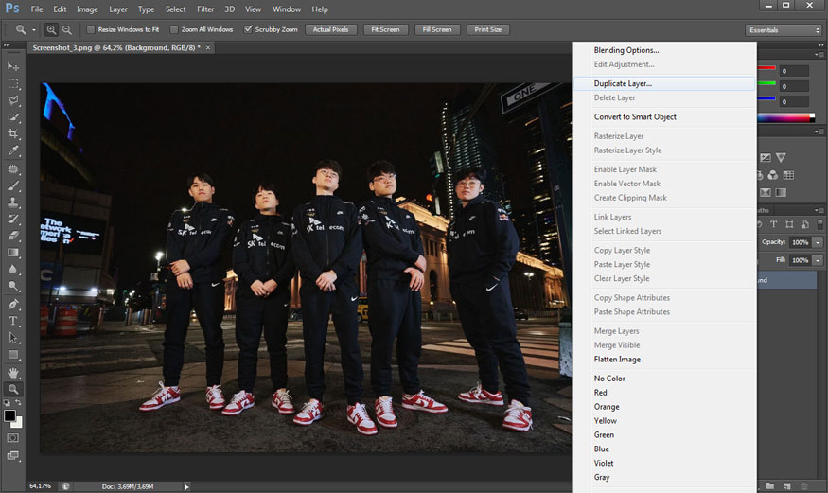Viewport: 828px width, 493px height.
Task: Select the Rectangle shape tool
Action: tap(12, 354)
